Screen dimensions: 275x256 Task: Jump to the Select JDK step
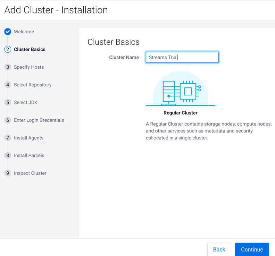pos(26,102)
